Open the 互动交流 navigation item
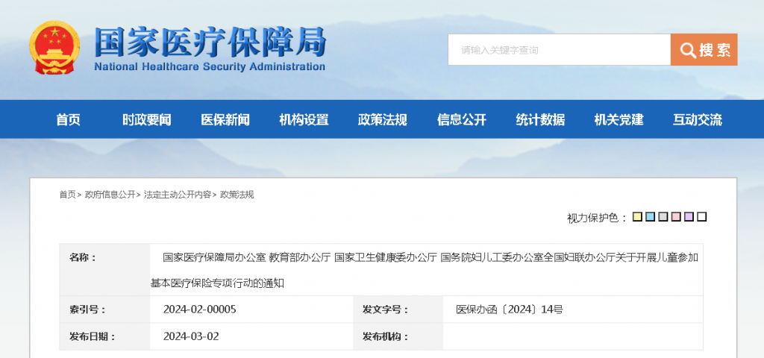This screenshot has width=764, height=358. click(698, 119)
